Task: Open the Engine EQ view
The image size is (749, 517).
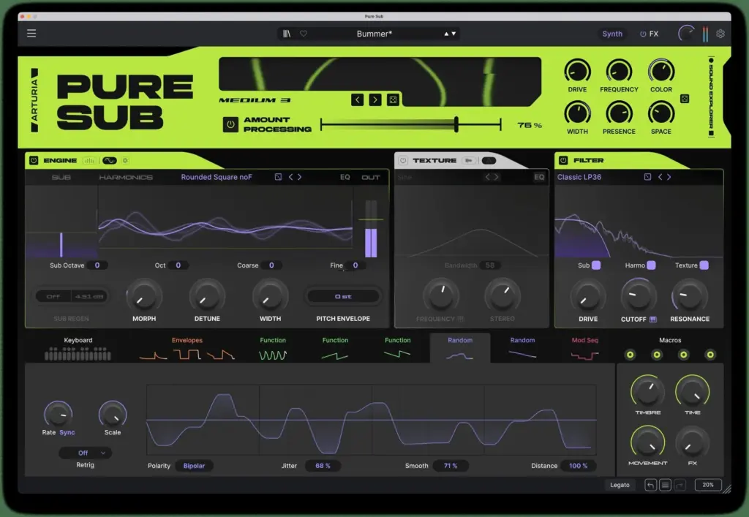Action: click(345, 177)
